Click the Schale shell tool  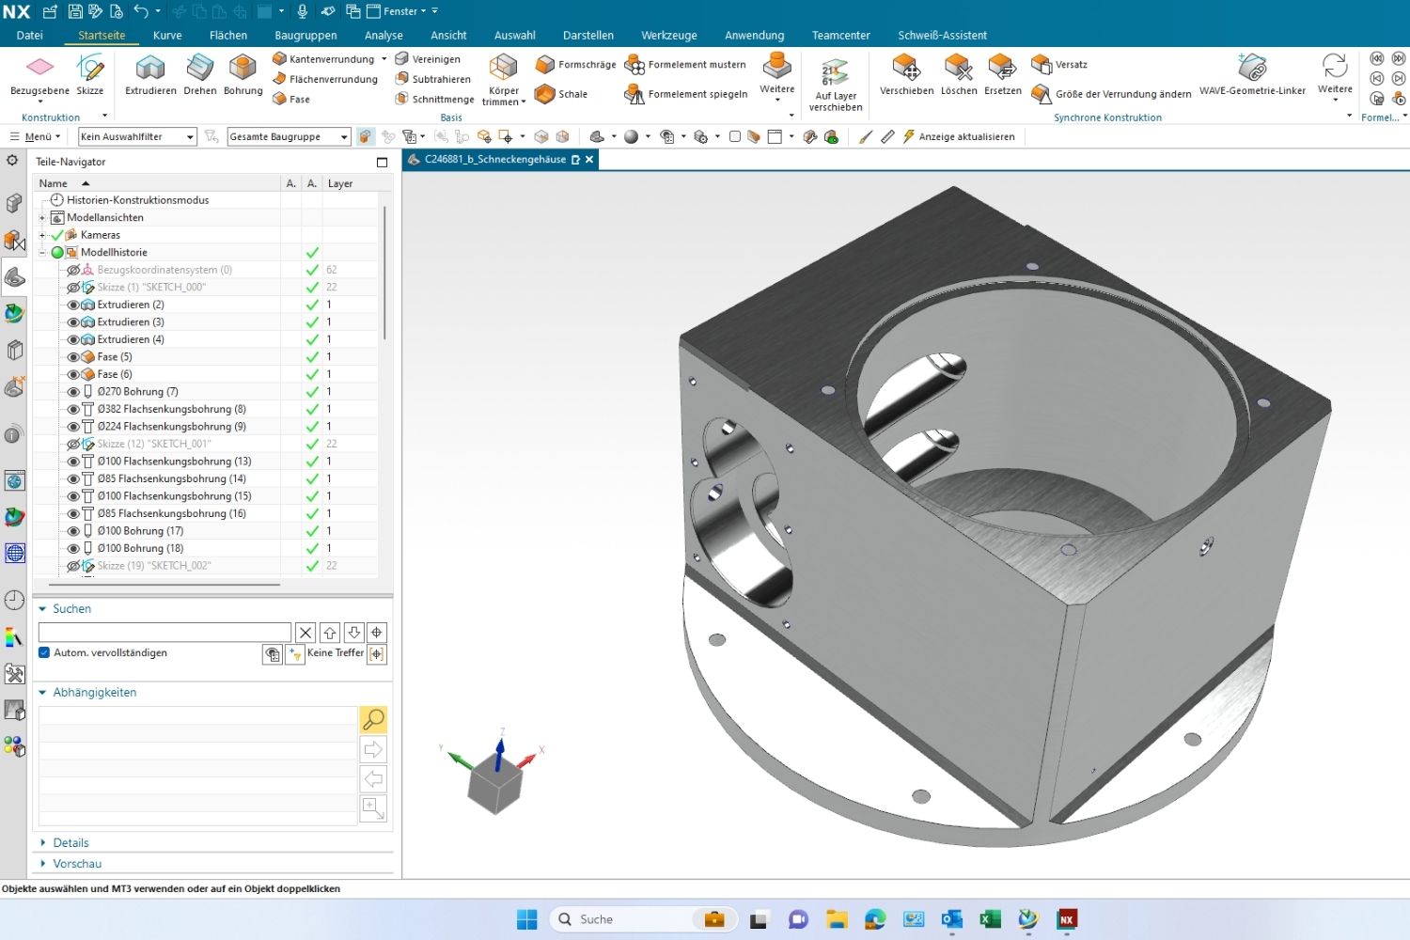click(561, 94)
